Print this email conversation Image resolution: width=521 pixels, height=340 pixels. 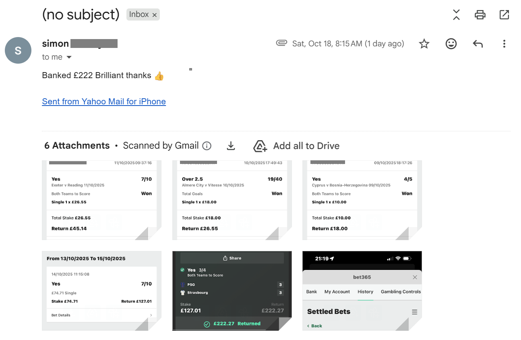[480, 15]
